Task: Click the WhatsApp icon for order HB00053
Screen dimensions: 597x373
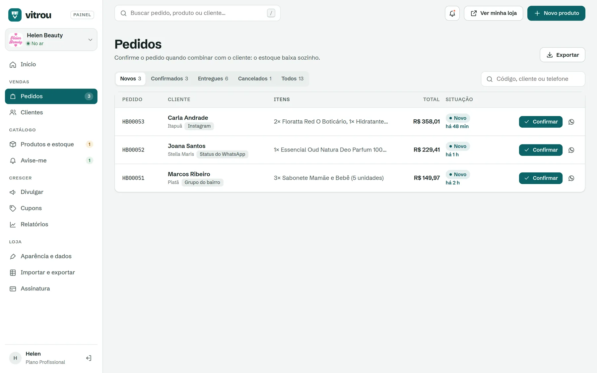Action: pyautogui.click(x=571, y=122)
